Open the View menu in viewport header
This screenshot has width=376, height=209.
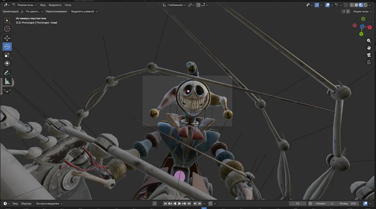[x=43, y=5]
